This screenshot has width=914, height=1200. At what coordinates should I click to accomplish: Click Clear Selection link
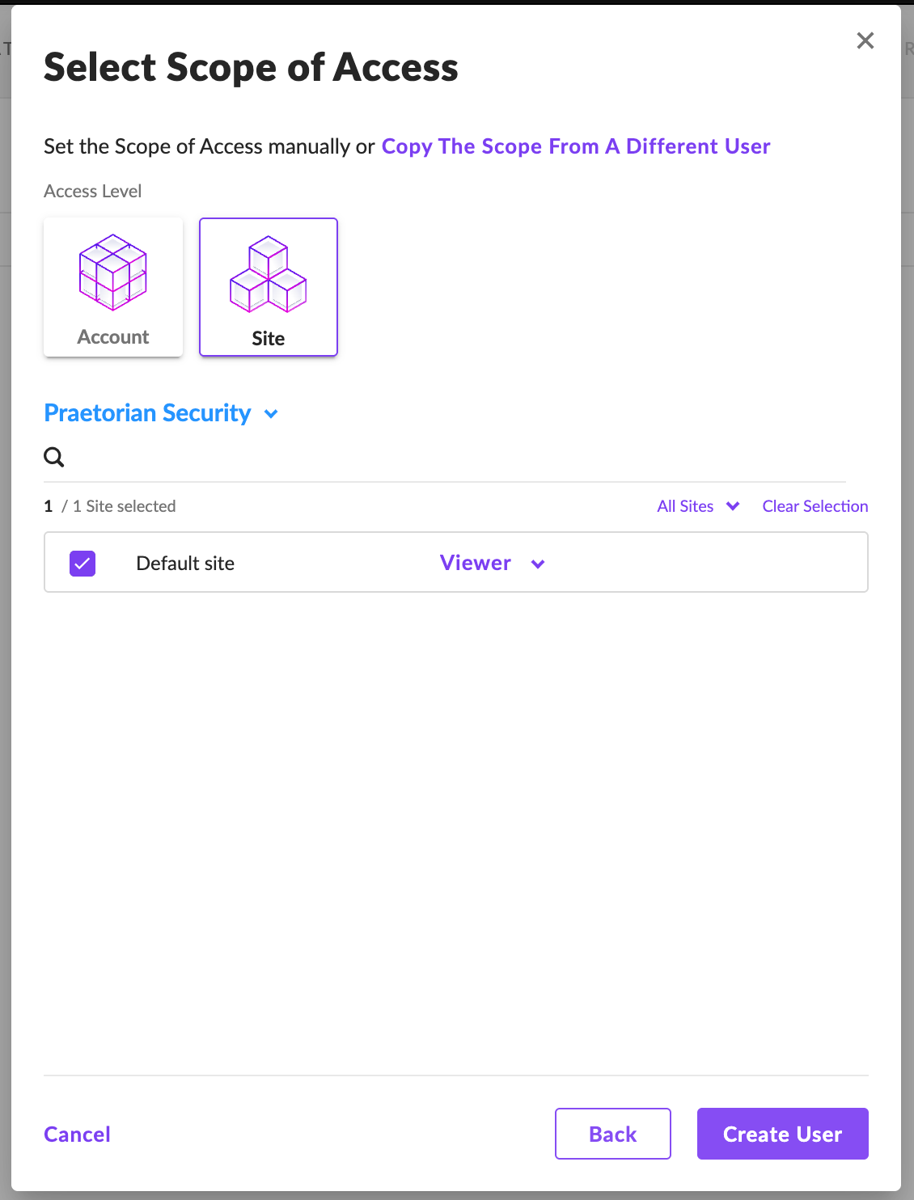pos(815,506)
